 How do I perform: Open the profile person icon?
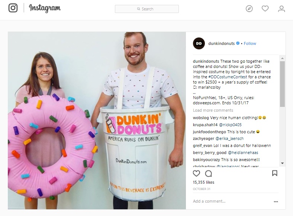[281, 9]
